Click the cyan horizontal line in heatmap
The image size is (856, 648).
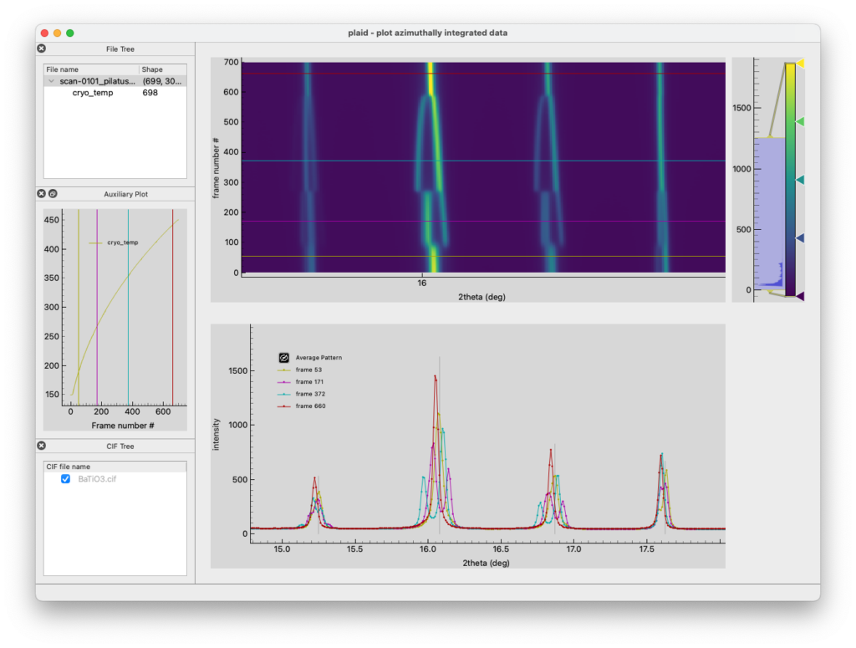pos(483,161)
